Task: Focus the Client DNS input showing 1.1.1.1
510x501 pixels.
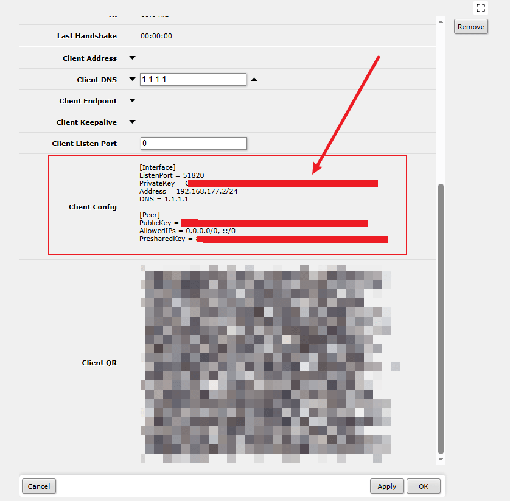Action: tap(193, 80)
